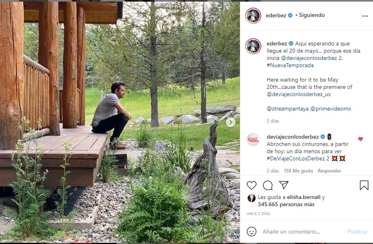The width and height of the screenshot is (373, 244).
Task: Unlike the deviajeconlosderbez comment red heart
Action: pyautogui.click(x=360, y=139)
